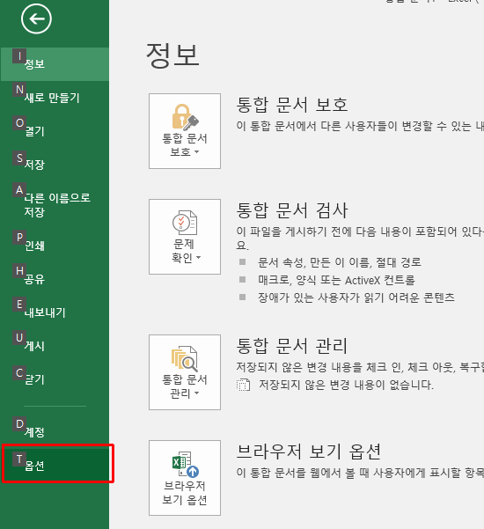The height and width of the screenshot is (529, 484).
Task: Click 저장 in the sidebar
Action: [55, 165]
